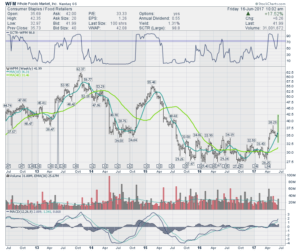Click the 32.50 price label

(x=252, y=141)
